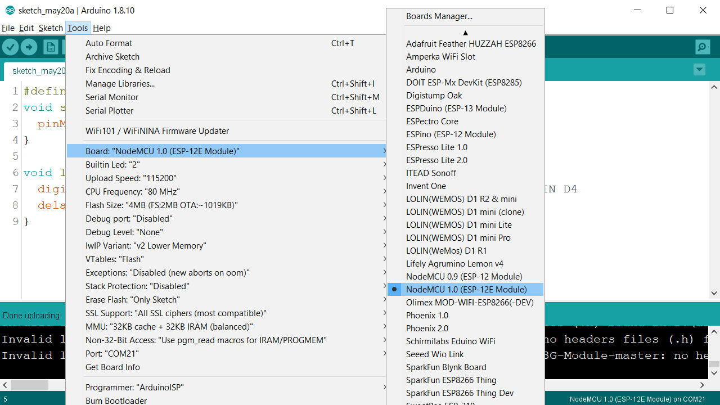
Task: Expand the SSL Support submenu
Action: [x=227, y=313]
